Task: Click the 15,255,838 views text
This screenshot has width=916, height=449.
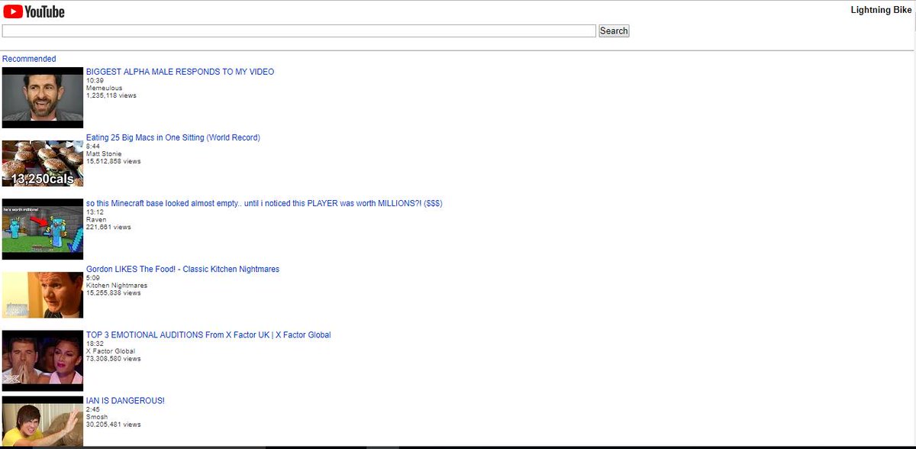Action: click(114, 292)
